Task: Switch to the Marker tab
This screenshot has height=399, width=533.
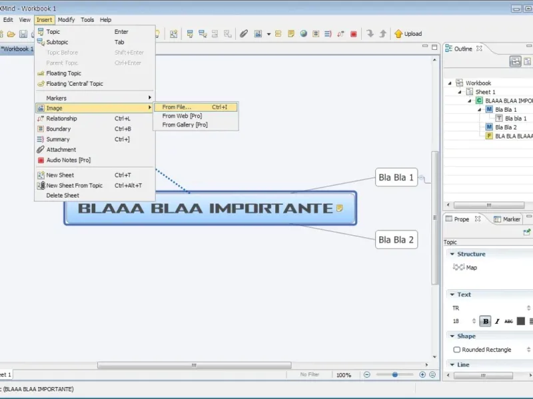Action: [x=507, y=219]
